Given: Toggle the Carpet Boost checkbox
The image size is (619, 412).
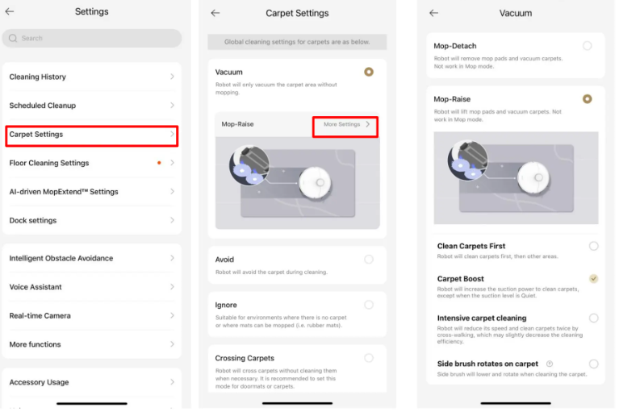Looking at the screenshot, I should pyautogui.click(x=594, y=279).
